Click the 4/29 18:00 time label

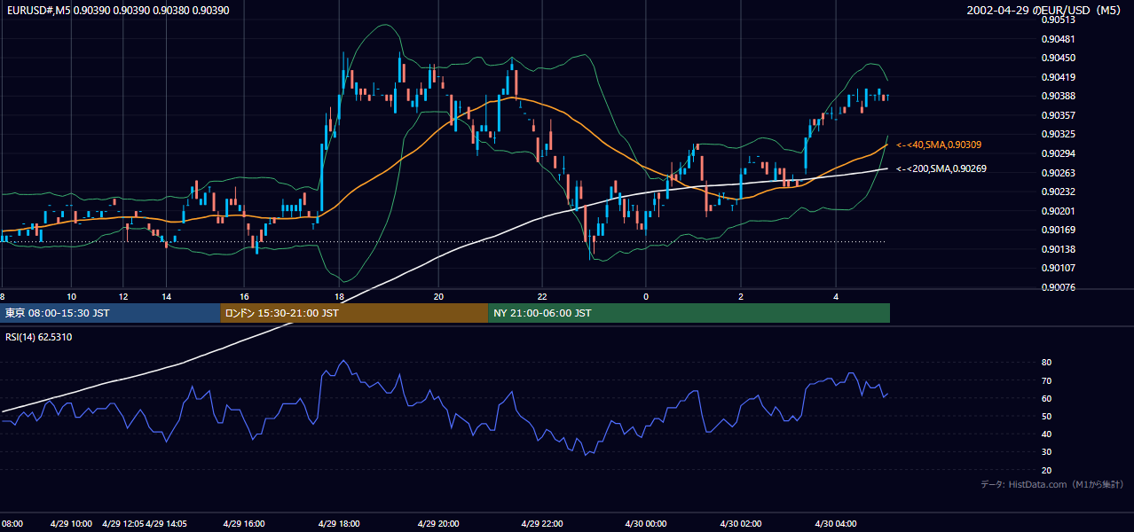point(338,524)
